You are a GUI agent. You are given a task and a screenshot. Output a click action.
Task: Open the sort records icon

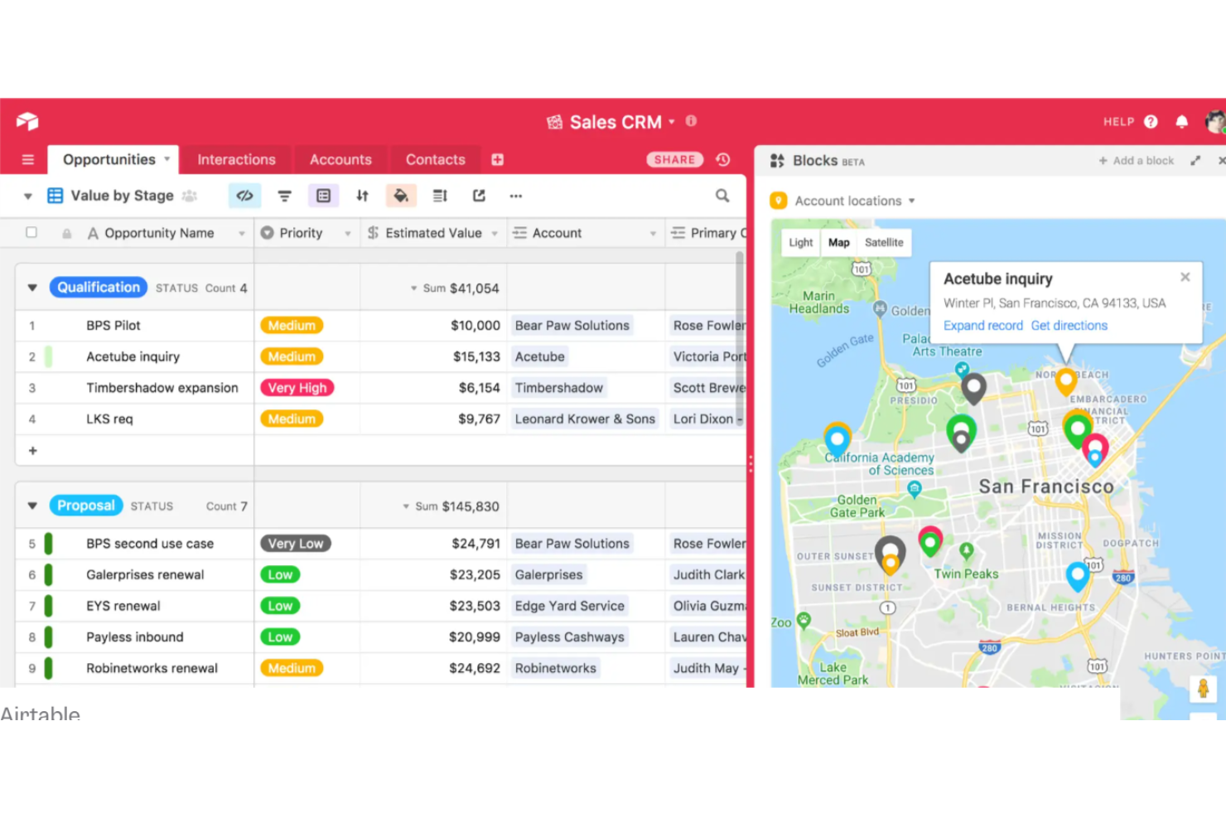362,196
